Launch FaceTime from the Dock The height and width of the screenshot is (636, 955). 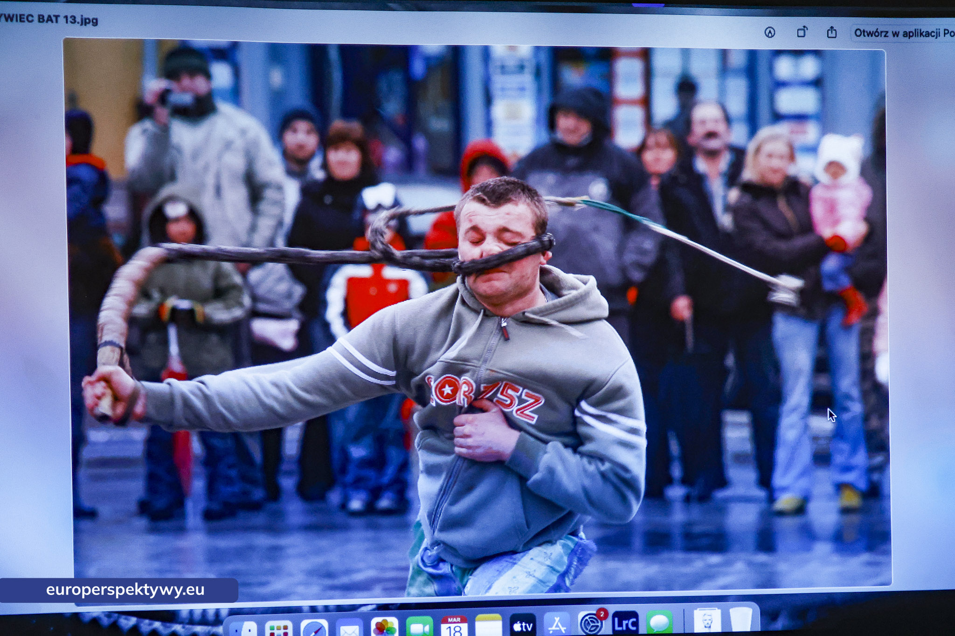tap(420, 627)
